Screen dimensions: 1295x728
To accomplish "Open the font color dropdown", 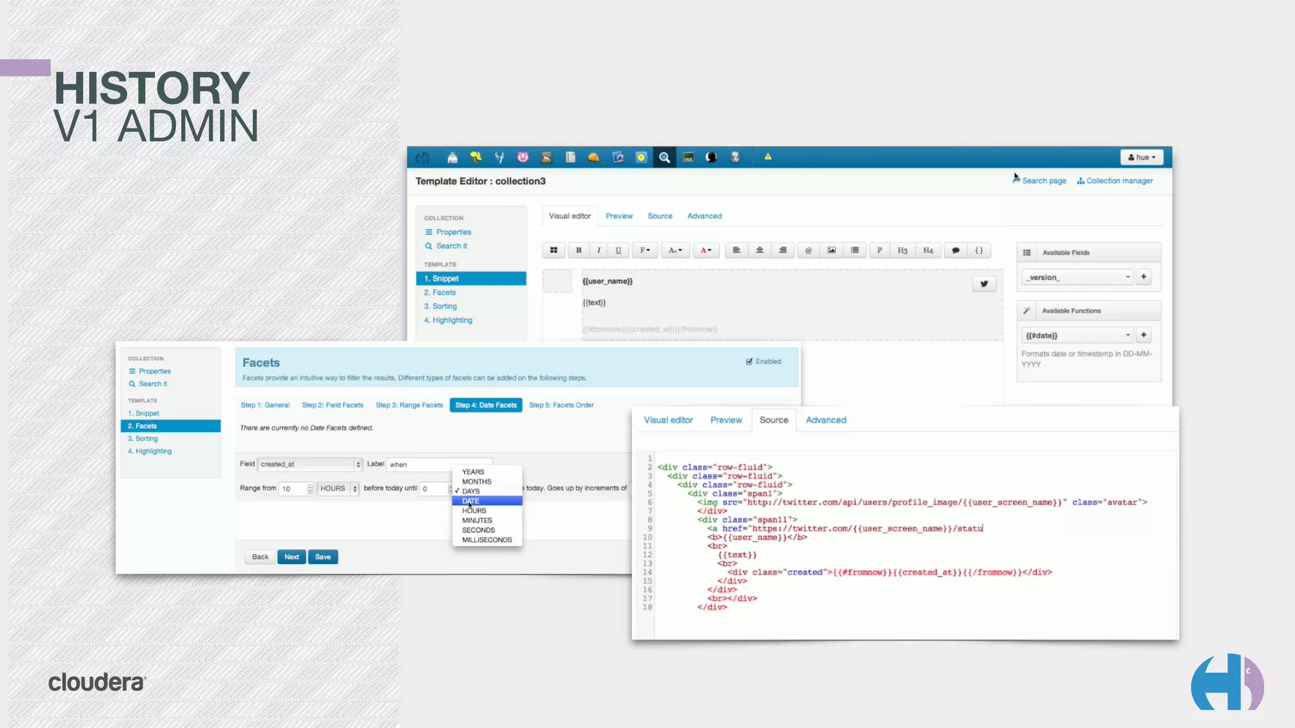I will [x=706, y=250].
